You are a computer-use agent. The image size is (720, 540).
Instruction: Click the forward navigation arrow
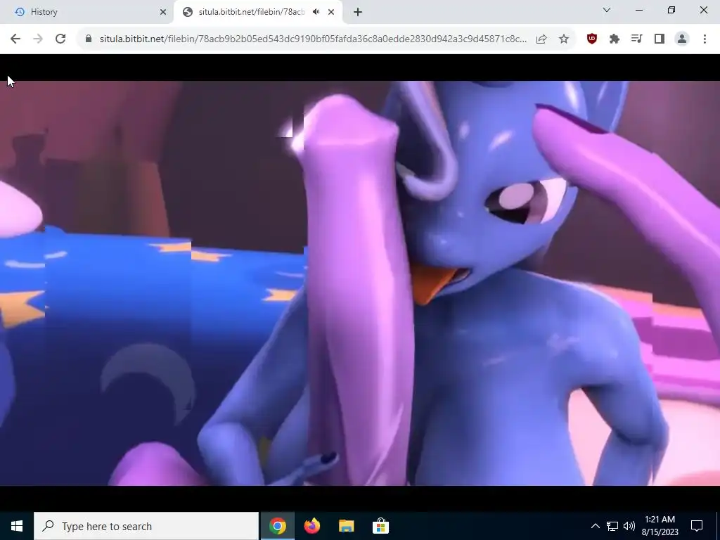point(38,39)
